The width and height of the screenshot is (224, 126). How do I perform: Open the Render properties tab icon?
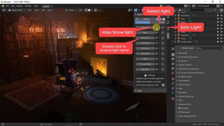coord(173,55)
